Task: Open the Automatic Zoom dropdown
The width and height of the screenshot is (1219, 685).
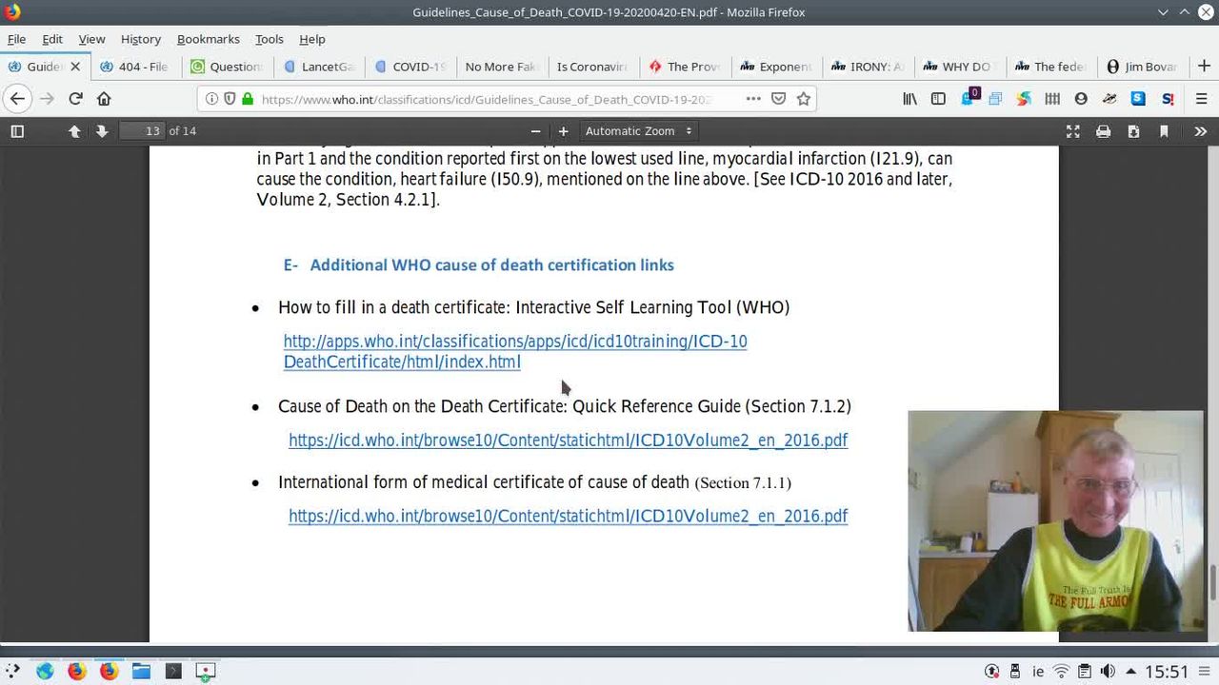Action: coord(638,131)
